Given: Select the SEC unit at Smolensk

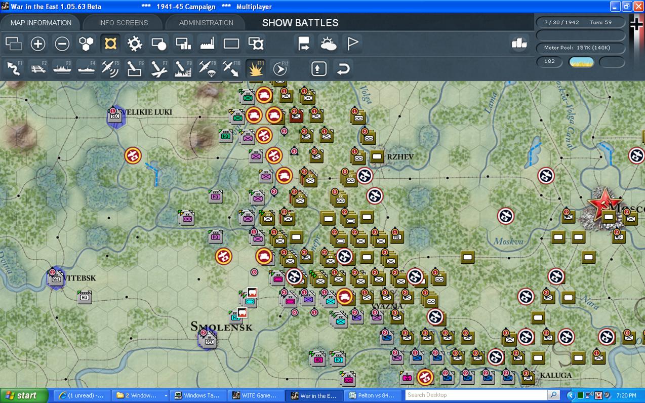Looking at the screenshot, I should 208,340.
